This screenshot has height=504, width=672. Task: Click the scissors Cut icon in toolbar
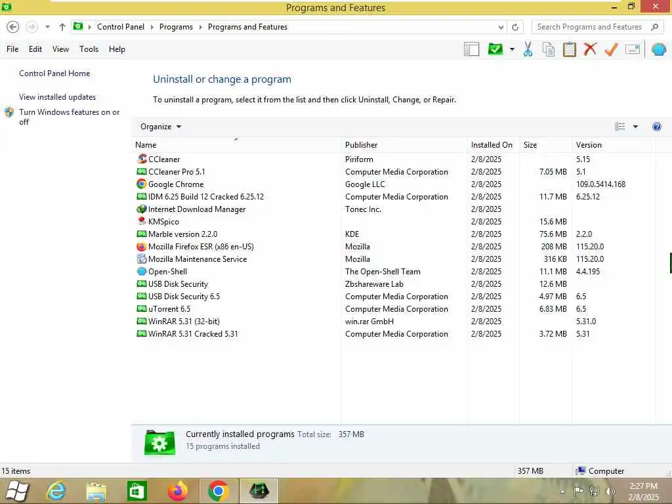click(x=528, y=49)
